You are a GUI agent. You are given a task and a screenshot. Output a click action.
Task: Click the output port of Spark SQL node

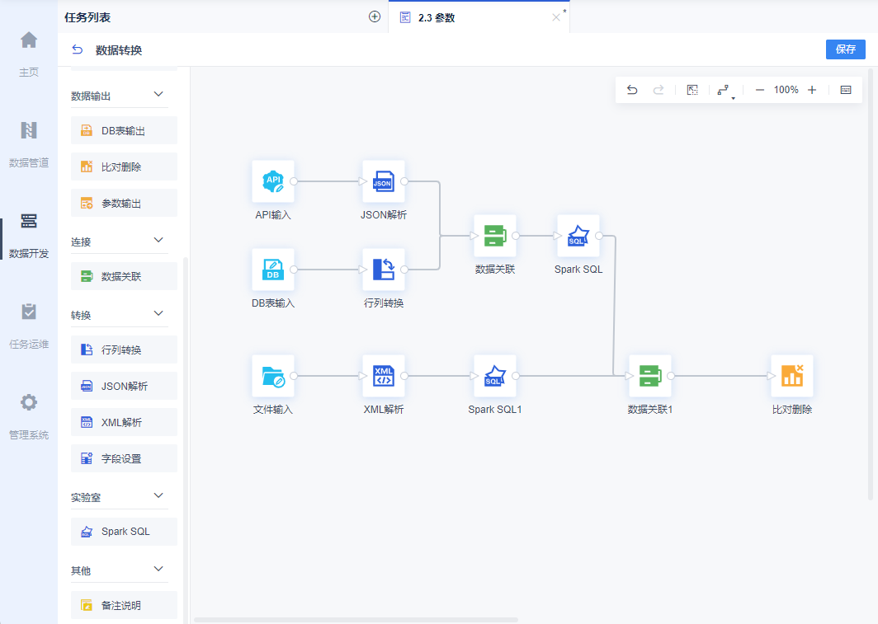pyautogui.click(x=599, y=236)
